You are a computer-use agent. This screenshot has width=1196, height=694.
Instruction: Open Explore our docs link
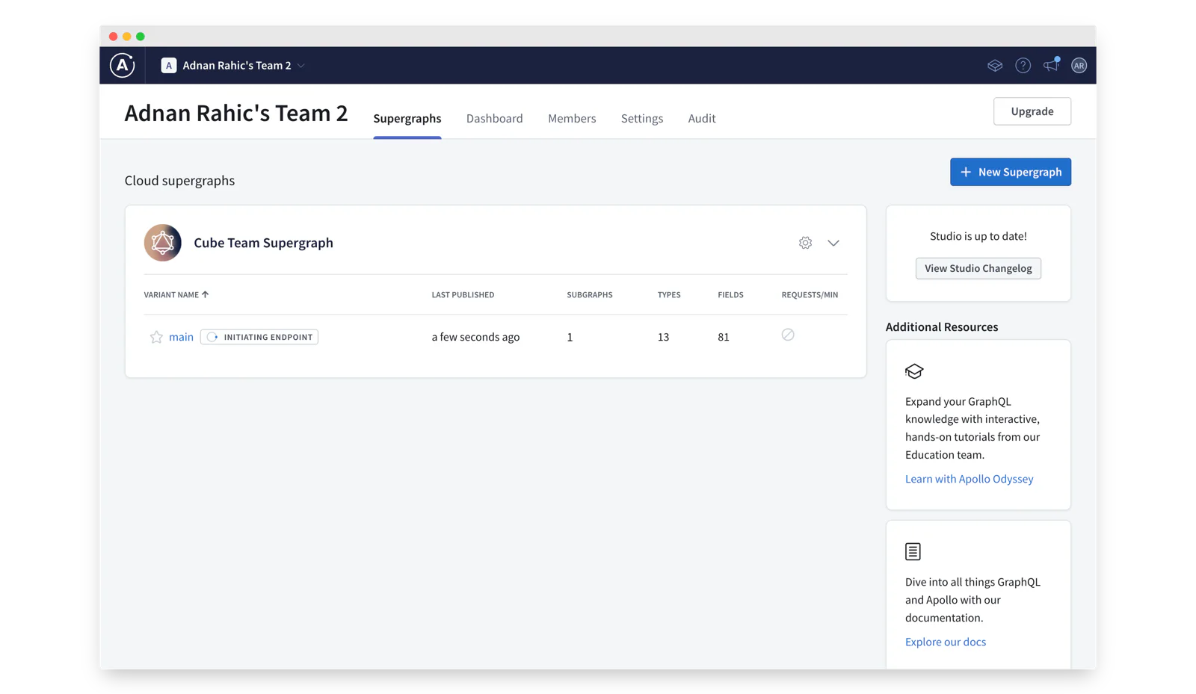click(x=945, y=642)
